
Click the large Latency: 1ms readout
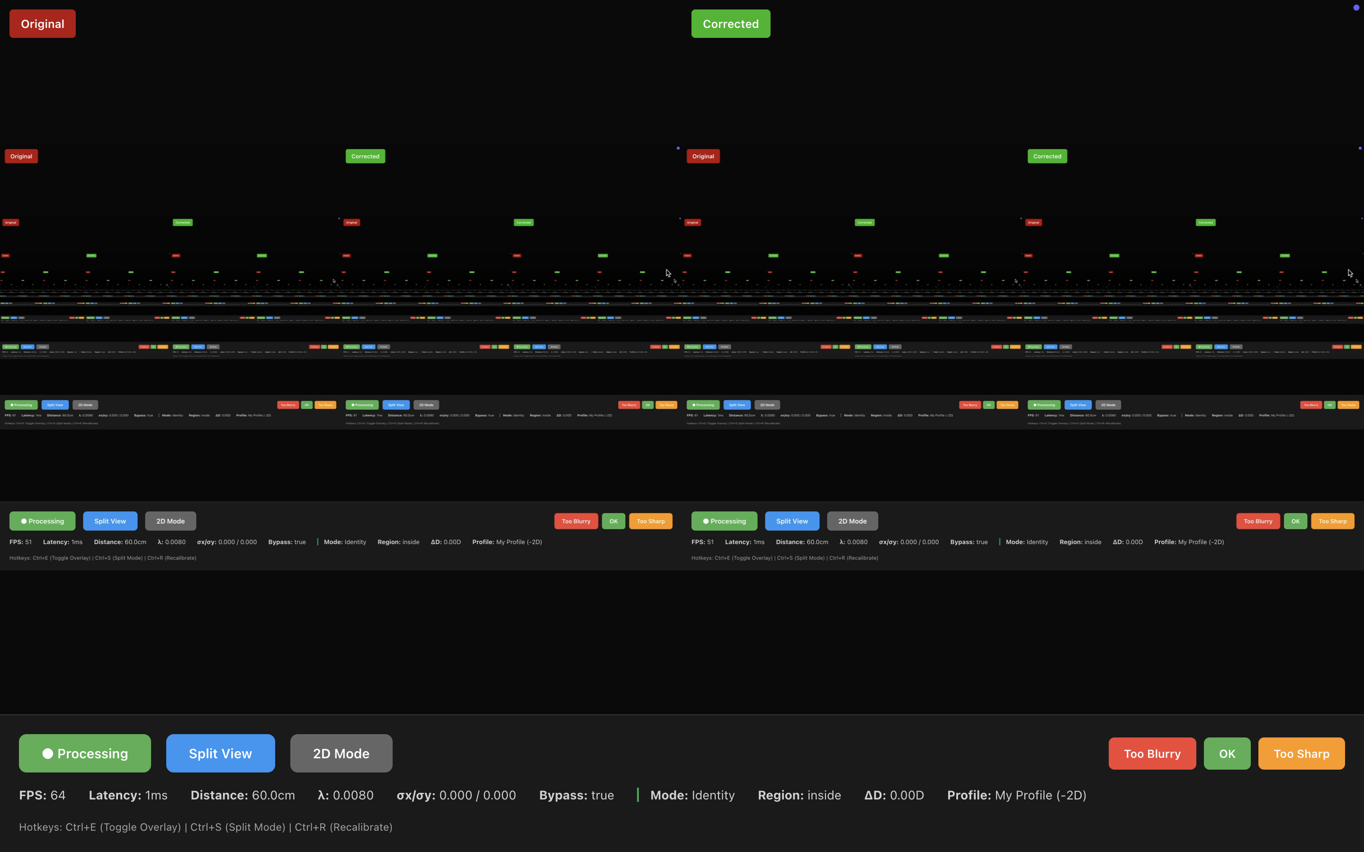click(x=128, y=795)
